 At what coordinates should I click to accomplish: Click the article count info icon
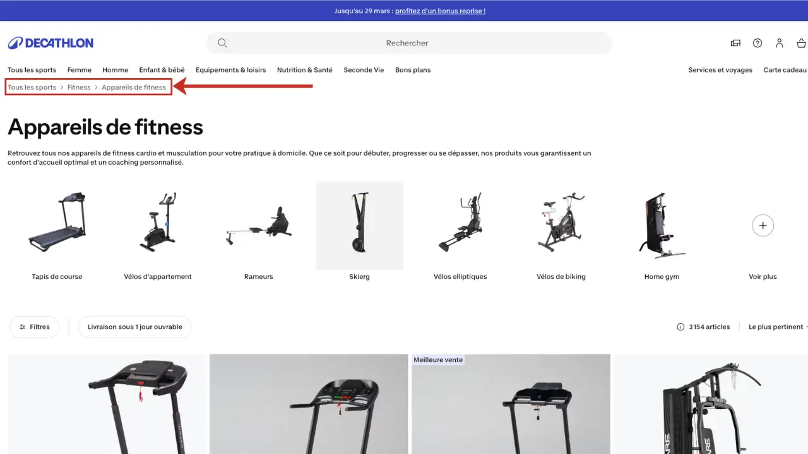pos(680,327)
